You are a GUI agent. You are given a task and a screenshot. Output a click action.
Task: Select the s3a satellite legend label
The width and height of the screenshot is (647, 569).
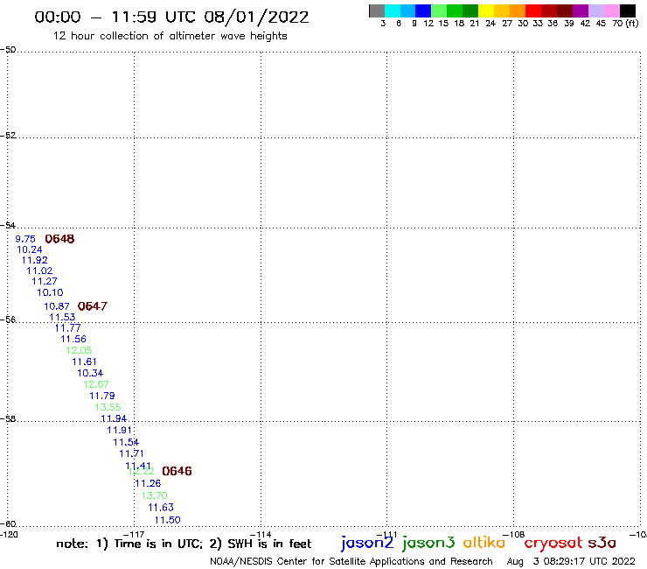pos(602,543)
